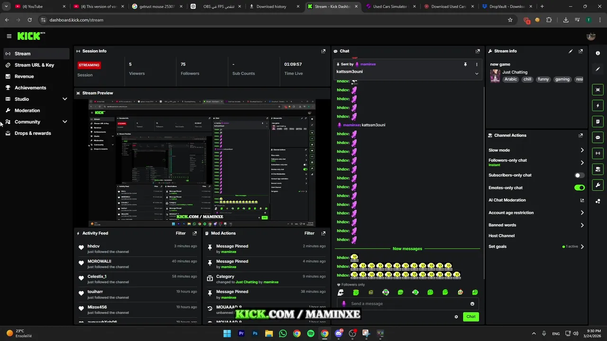The image size is (607, 341).
Task: Open Photoshop from the Windows taskbar
Action: (255, 333)
